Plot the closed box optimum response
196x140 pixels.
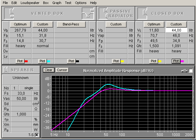tap(154, 61)
